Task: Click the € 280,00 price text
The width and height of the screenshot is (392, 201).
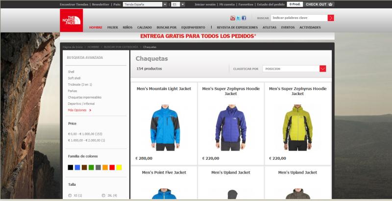Action: click(144, 158)
